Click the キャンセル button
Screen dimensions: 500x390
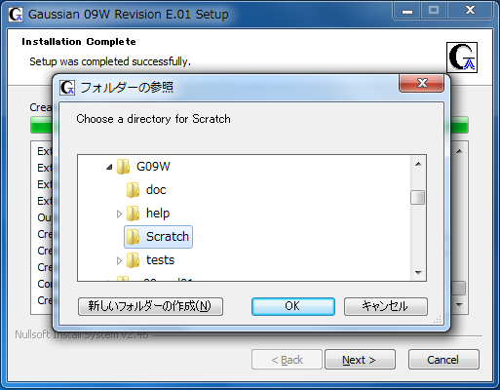click(x=386, y=306)
